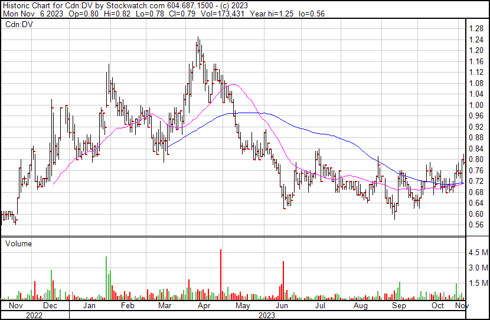
Task: Click the 'Sep' month label
Action: pos(399,305)
